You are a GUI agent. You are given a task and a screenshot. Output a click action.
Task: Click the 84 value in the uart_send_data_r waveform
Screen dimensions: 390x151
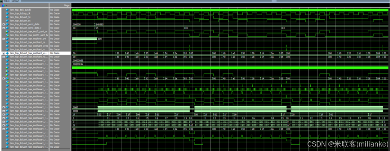[283, 28]
